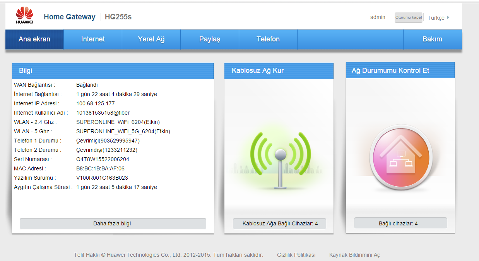Open the Gizlilik Politikası link

click(296, 255)
